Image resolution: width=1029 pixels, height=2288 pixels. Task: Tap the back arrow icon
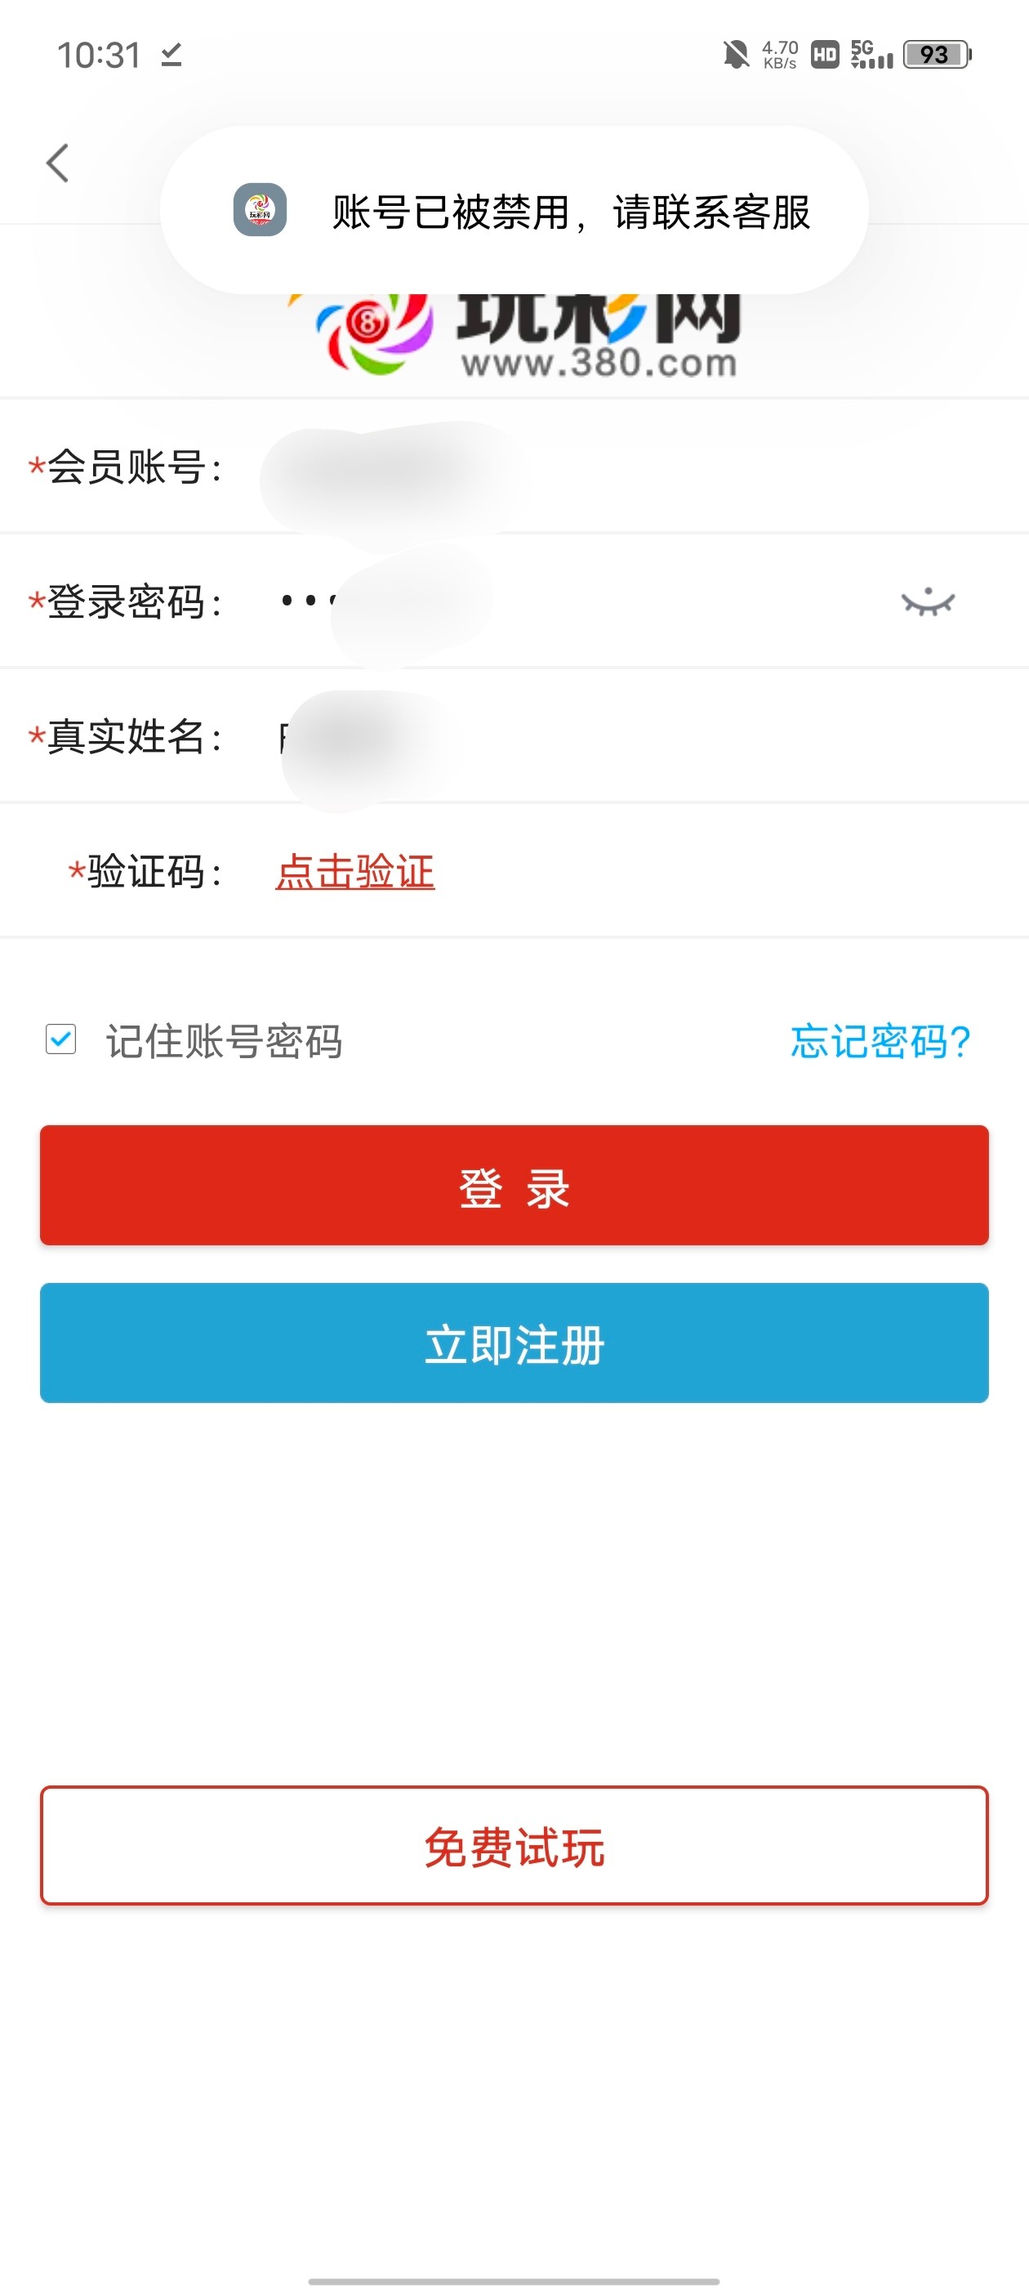point(58,163)
